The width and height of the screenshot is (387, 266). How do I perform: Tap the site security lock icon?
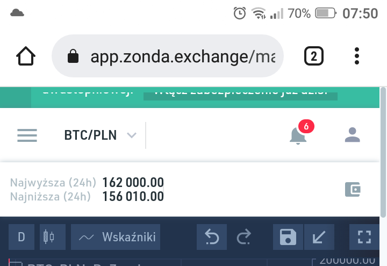(x=73, y=56)
